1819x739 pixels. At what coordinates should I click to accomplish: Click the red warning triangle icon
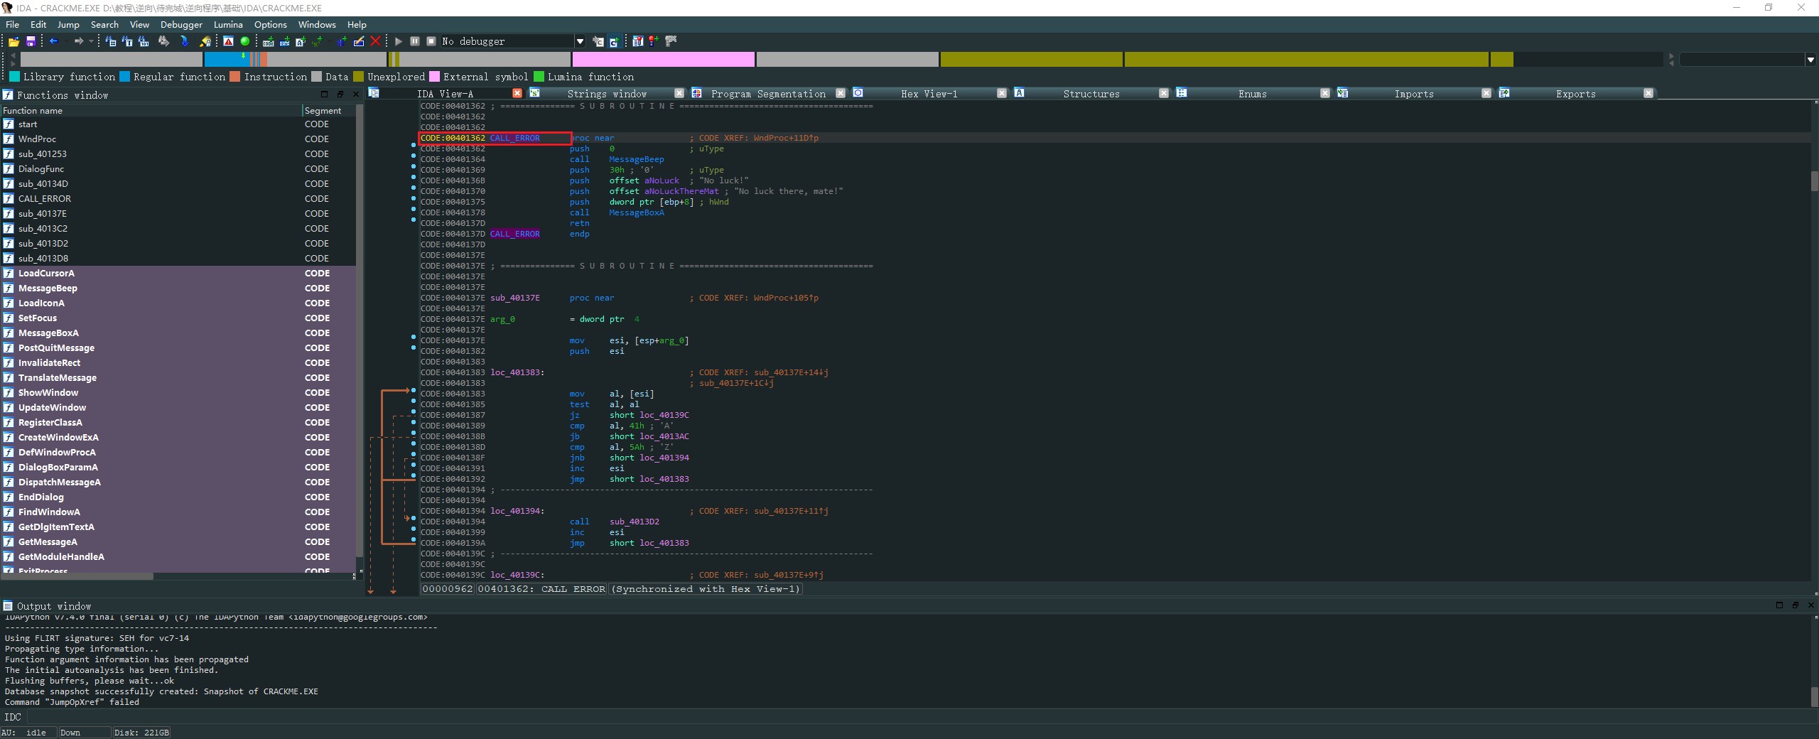tap(228, 41)
